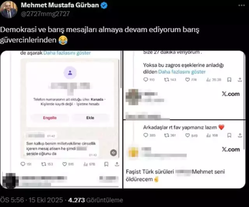Click bookmark icon on the 774-likes post
This screenshot has height=207, width=249.
click(229, 80)
